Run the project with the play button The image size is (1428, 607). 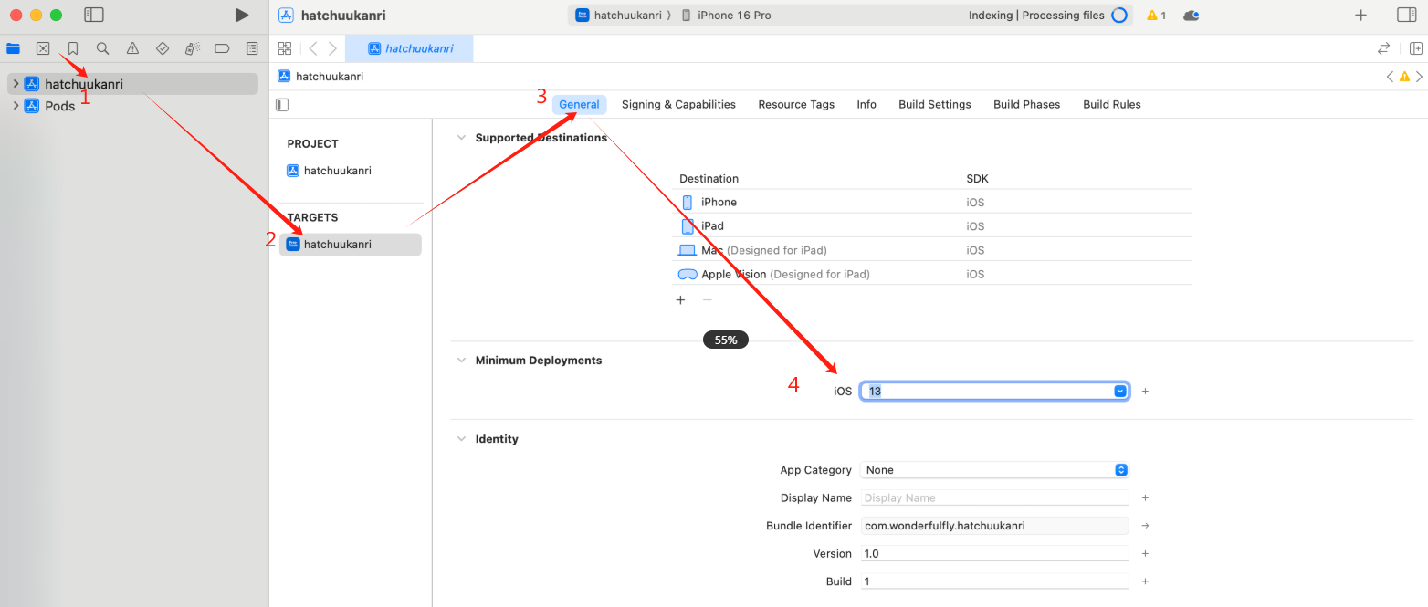point(241,15)
